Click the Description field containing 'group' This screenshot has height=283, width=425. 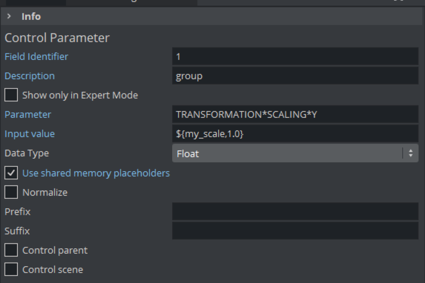[x=295, y=76]
